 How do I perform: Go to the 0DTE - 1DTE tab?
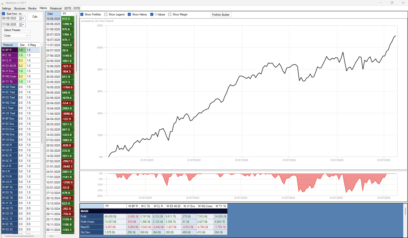pyautogui.click(x=72, y=8)
